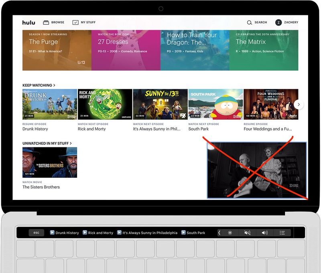The image size is (321, 273).
Task: Click KEEP WATCHING heading
Action: tap(37, 85)
